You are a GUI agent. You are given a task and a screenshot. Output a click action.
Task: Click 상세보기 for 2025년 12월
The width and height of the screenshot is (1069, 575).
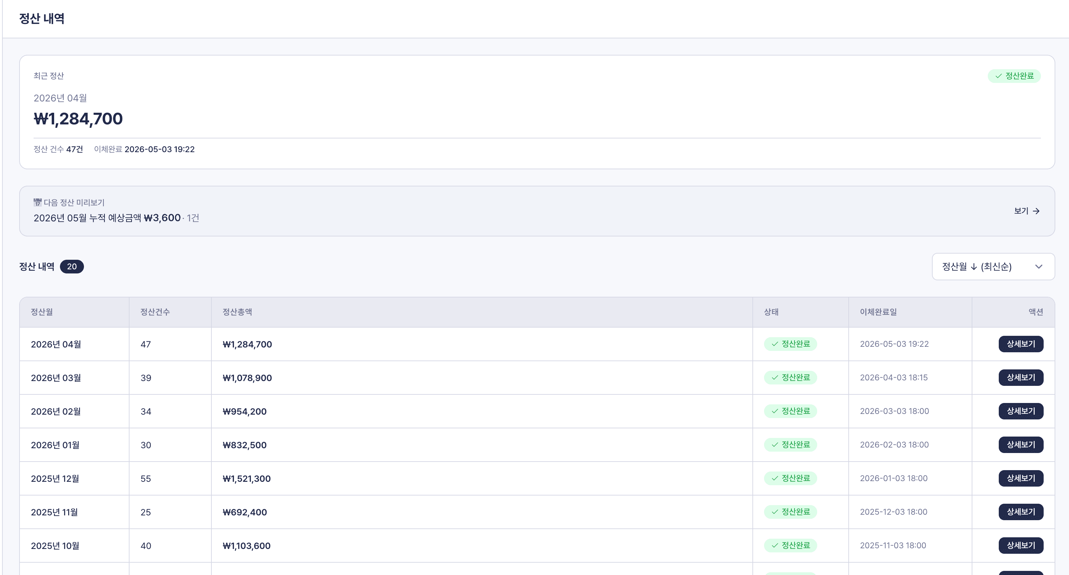(x=1021, y=478)
